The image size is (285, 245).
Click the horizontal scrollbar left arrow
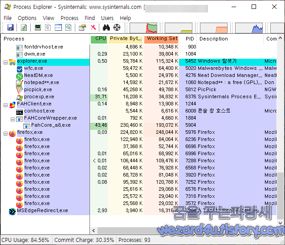94,230
